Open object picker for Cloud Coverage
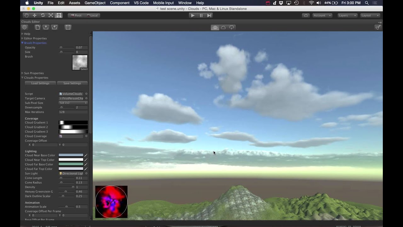 pos(86,136)
